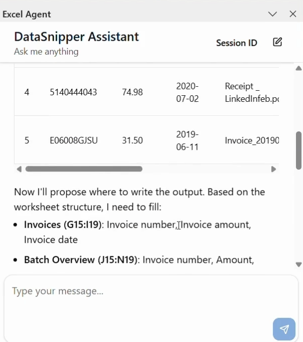
Task: Click the vertical chat scrollbar thumb
Action: (299, 150)
